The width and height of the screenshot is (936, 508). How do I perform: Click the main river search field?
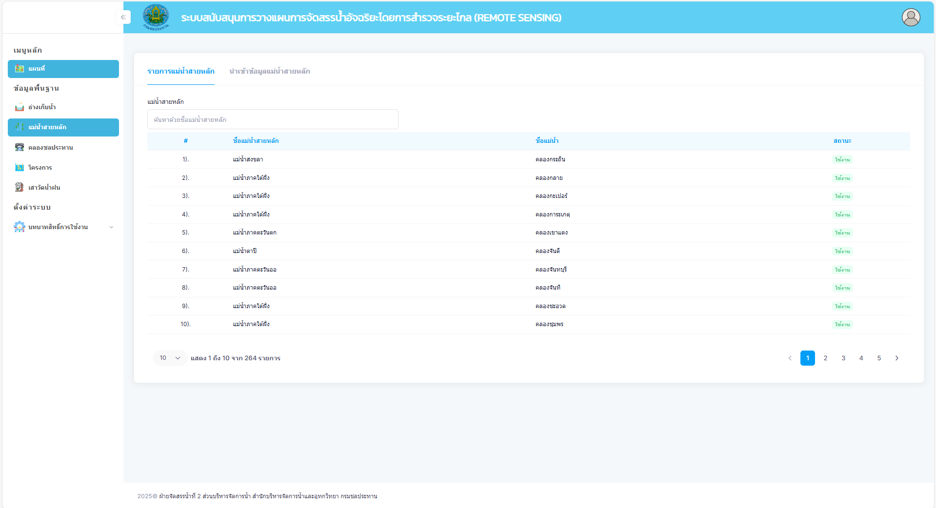273,119
